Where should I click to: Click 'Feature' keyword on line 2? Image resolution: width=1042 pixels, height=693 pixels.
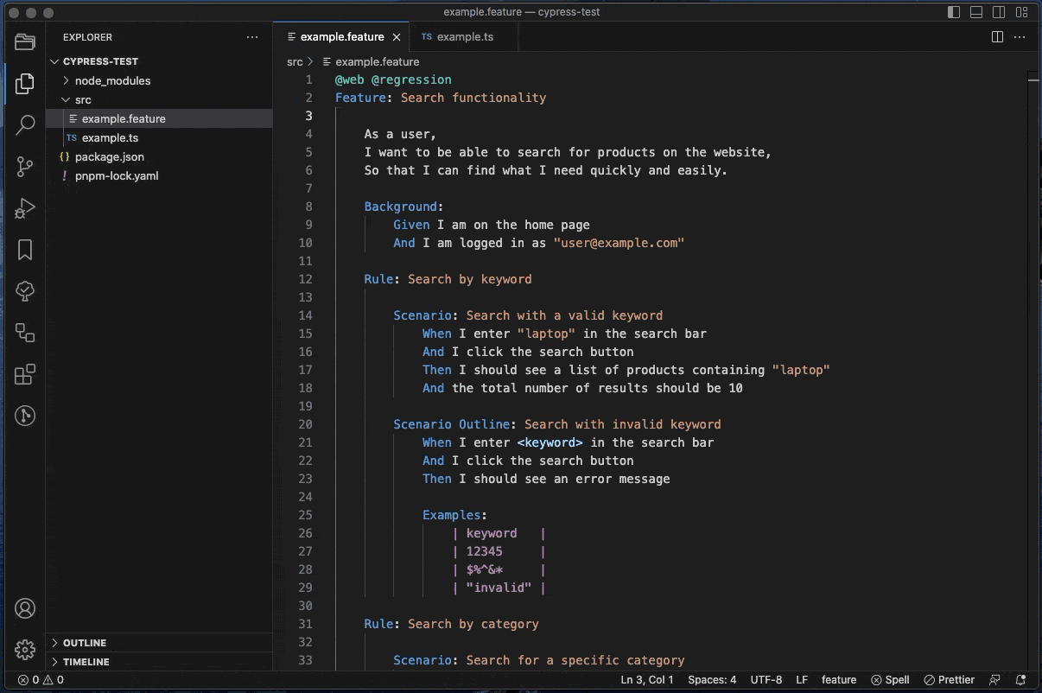click(x=360, y=98)
